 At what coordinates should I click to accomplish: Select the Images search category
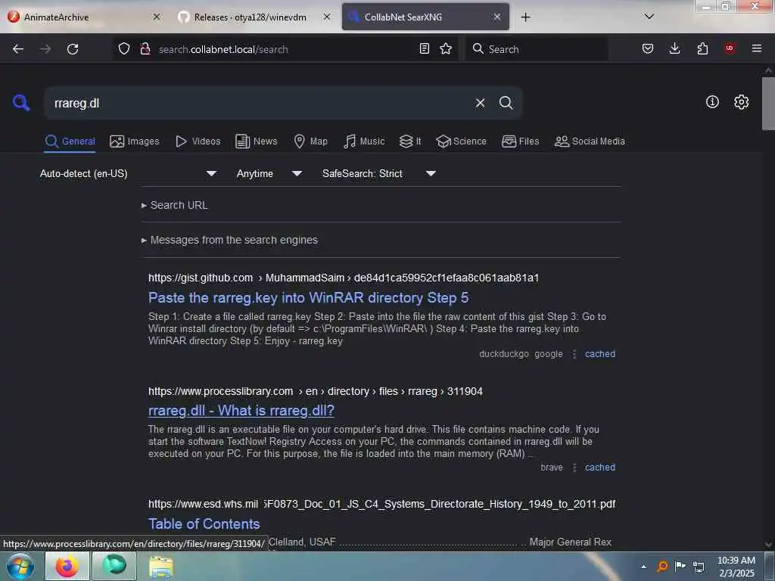pos(135,141)
